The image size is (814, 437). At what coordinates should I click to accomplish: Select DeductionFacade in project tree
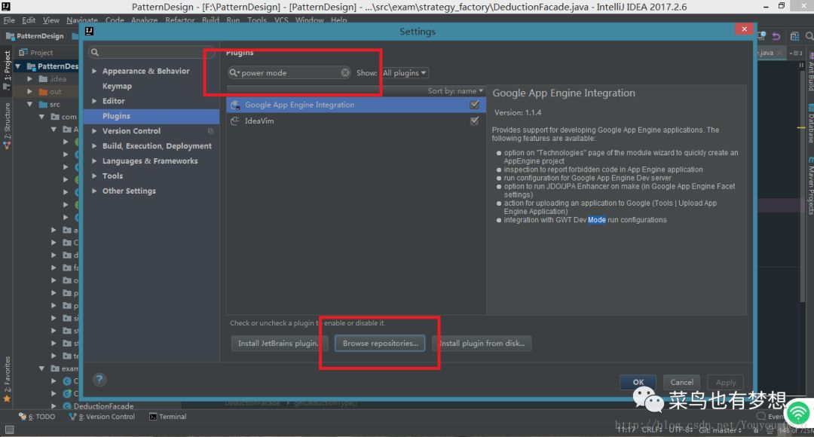pos(103,406)
